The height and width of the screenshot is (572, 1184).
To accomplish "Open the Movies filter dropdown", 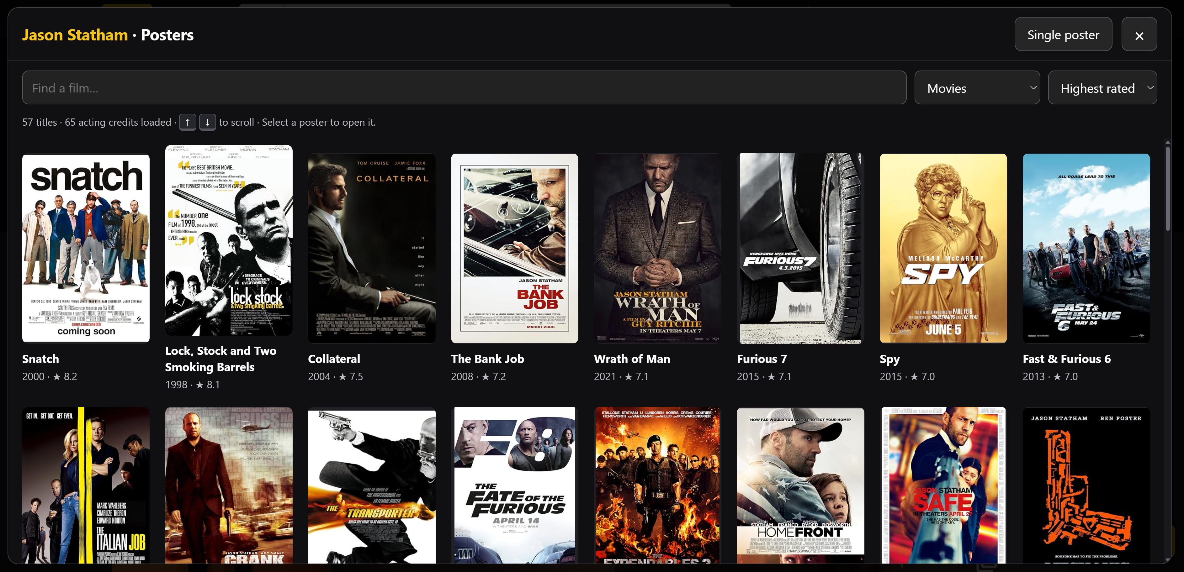I will [977, 87].
